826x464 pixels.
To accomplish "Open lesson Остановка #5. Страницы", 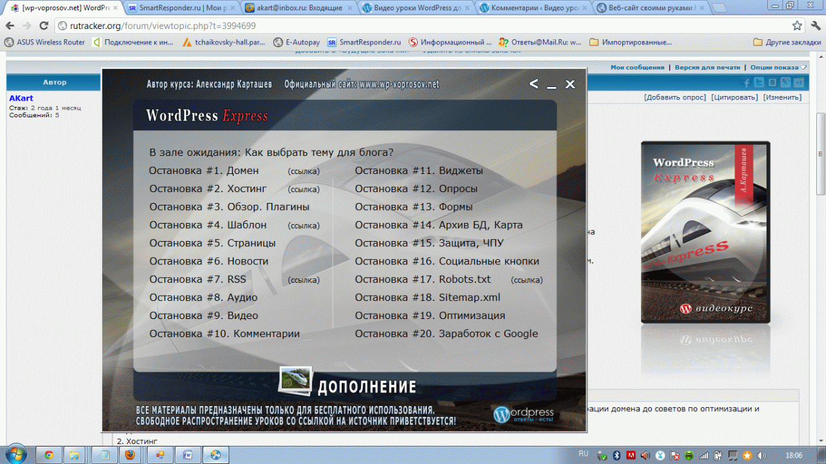I will tap(213, 243).
